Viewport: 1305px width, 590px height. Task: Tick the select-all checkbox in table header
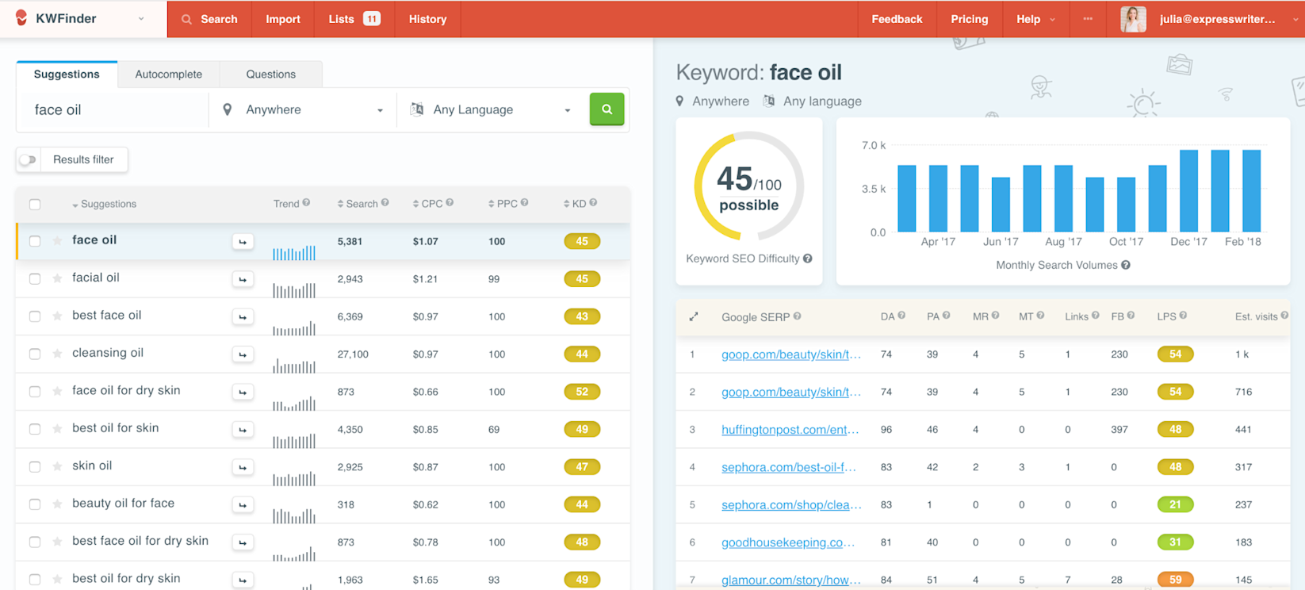tap(35, 205)
